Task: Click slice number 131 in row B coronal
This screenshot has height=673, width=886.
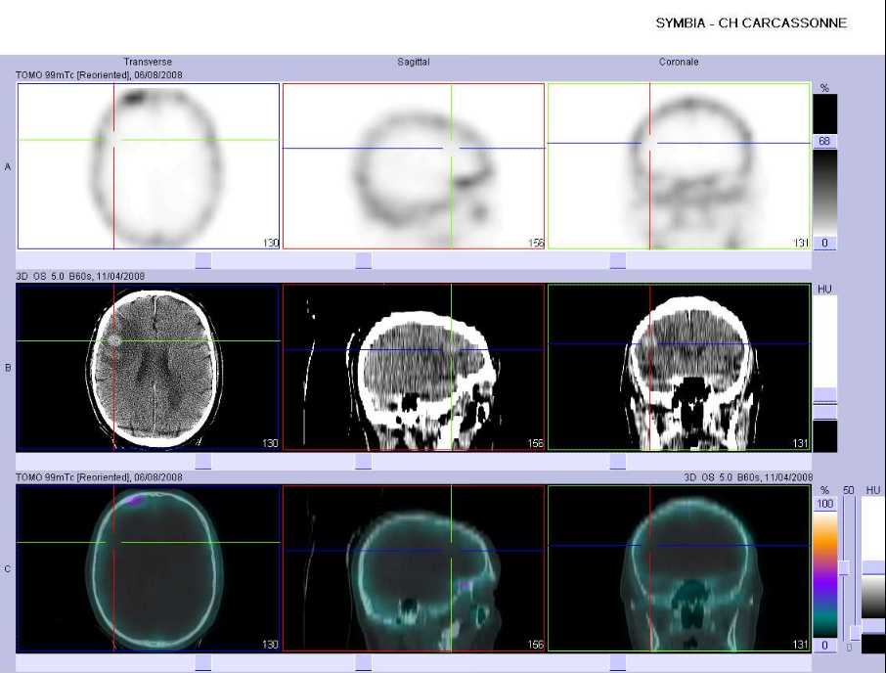Action: [x=801, y=443]
